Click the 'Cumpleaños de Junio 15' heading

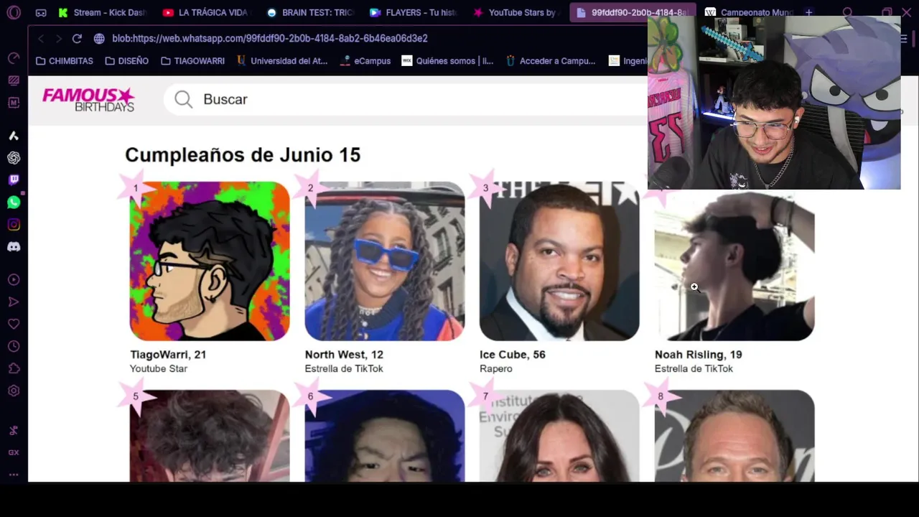[x=243, y=155]
